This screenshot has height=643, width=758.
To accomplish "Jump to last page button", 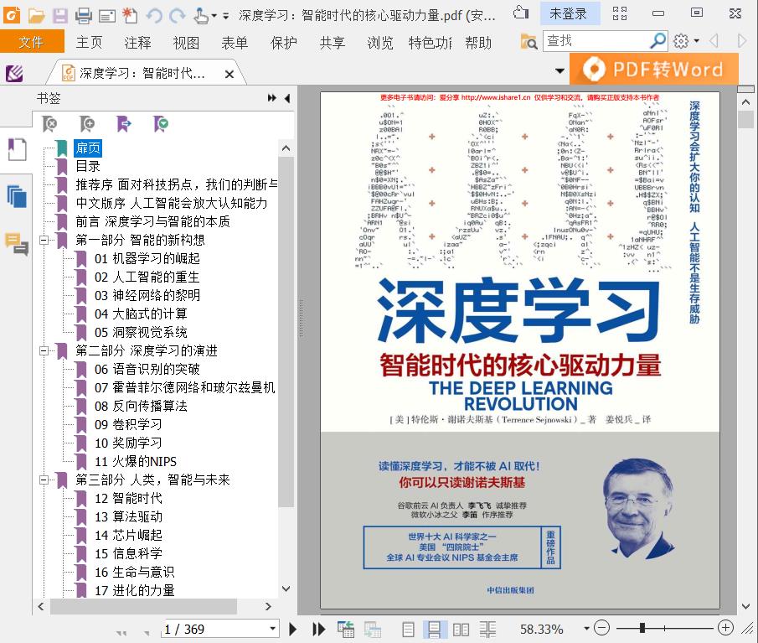I will pos(318,629).
